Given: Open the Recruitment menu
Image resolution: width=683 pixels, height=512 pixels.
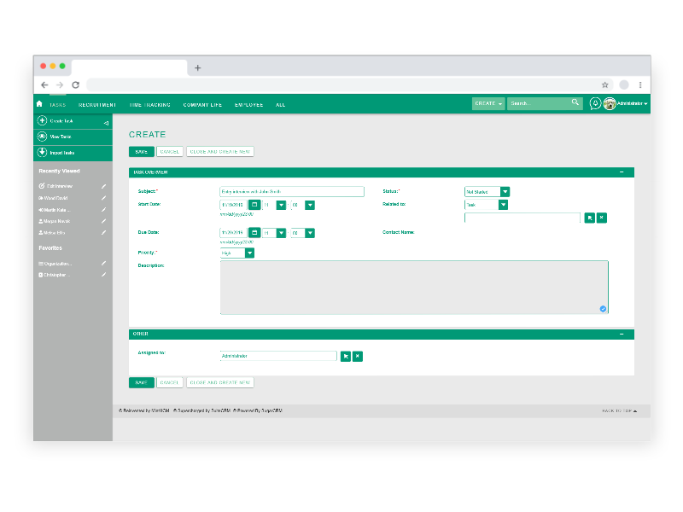Looking at the screenshot, I should tap(97, 105).
